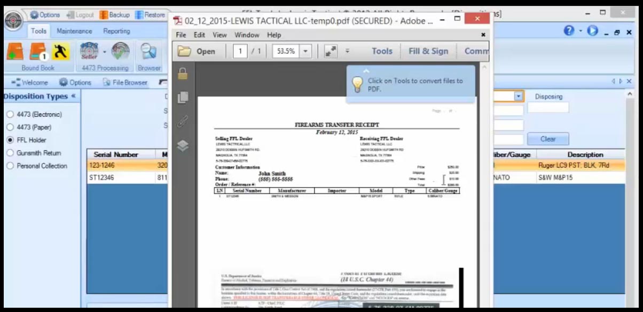Open Options from the quick access bar
Image resolution: width=643 pixels, height=312 pixels.
click(46, 15)
